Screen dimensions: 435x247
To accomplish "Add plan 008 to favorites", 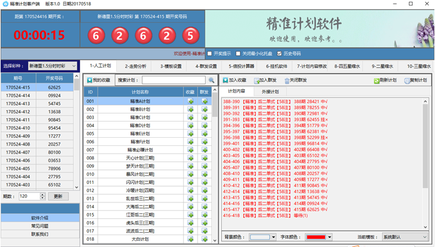I will (190, 158).
